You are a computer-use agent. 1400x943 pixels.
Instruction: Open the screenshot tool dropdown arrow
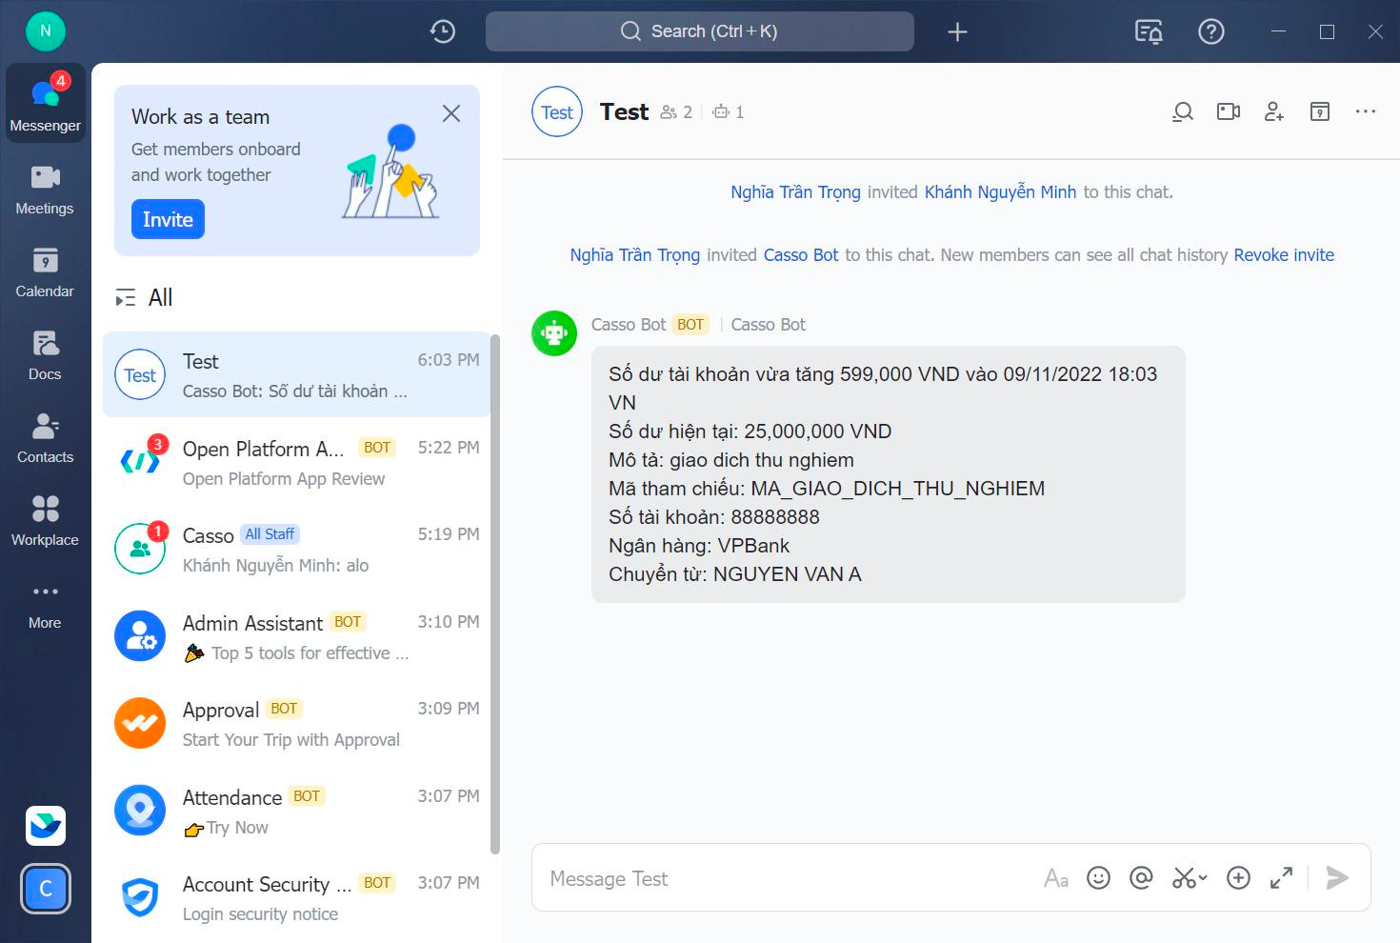(x=1203, y=878)
